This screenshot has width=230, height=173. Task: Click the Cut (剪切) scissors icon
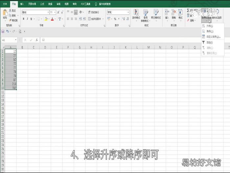10,11
